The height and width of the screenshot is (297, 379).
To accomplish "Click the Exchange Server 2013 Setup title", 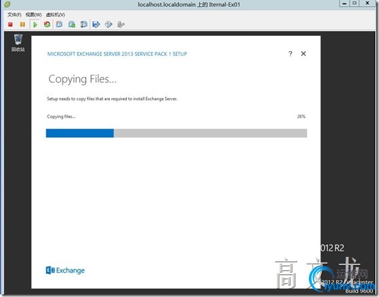I will 118,54.
